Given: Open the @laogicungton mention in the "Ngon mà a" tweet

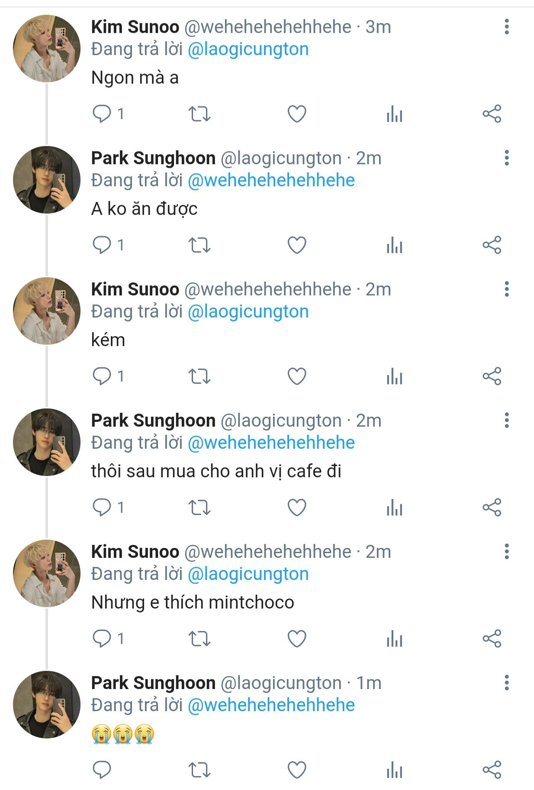Looking at the screenshot, I should click(248, 49).
